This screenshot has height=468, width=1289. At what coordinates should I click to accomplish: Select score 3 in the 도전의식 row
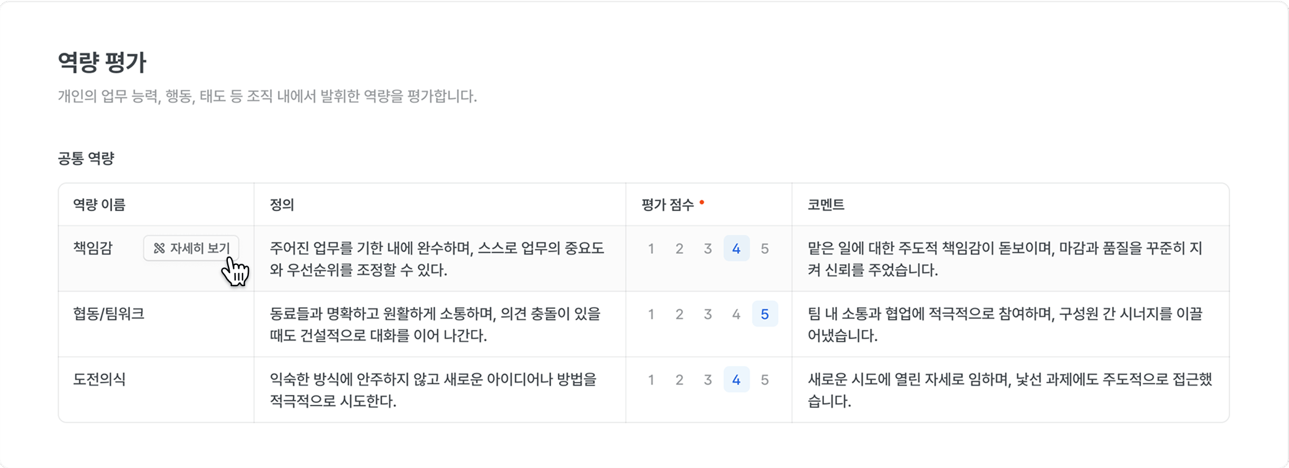point(708,380)
